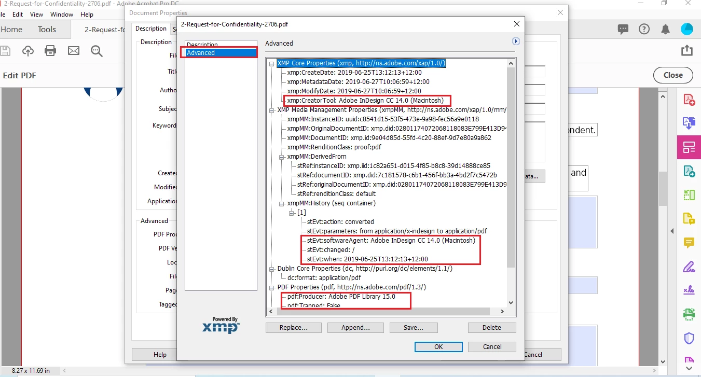Screen dimensions: 701x377
Task: Select stEvt:softwareAgent row
Action: [x=391, y=241]
